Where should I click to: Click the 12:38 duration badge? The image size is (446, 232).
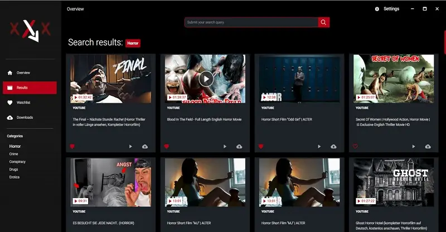pyautogui.click(x=269, y=98)
